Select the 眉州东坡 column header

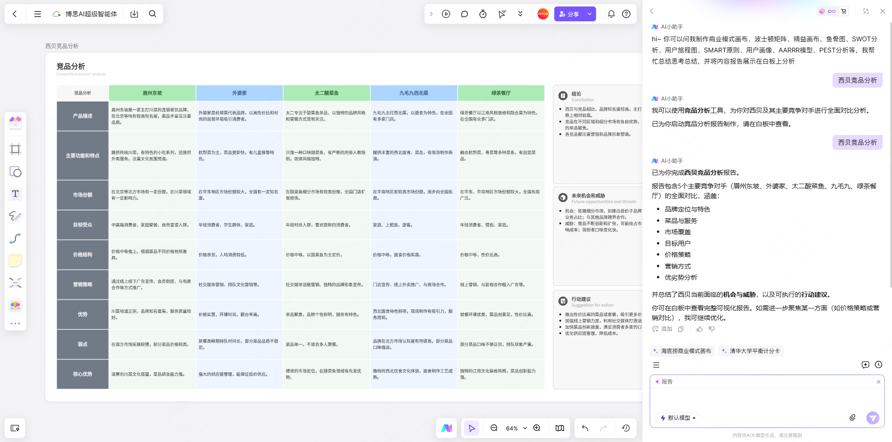pos(152,93)
